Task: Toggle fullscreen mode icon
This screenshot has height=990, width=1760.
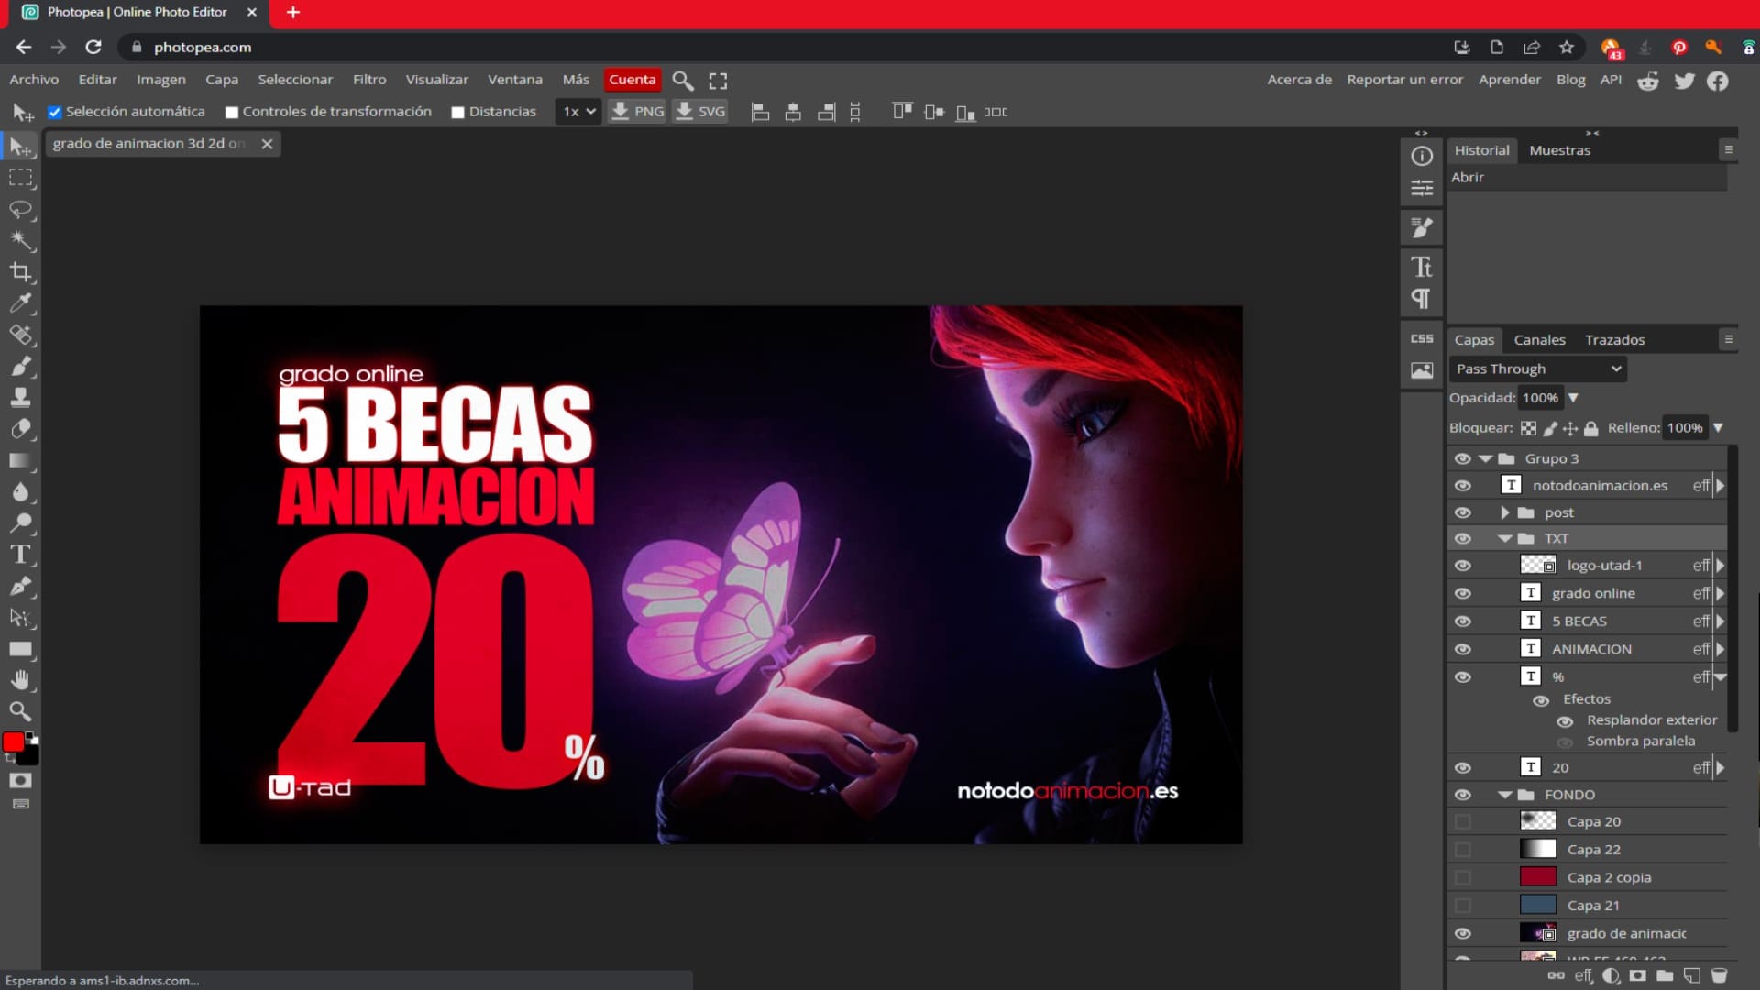Action: click(718, 81)
